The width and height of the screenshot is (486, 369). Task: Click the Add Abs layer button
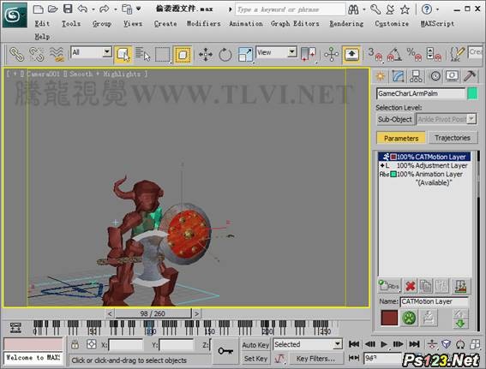click(389, 286)
